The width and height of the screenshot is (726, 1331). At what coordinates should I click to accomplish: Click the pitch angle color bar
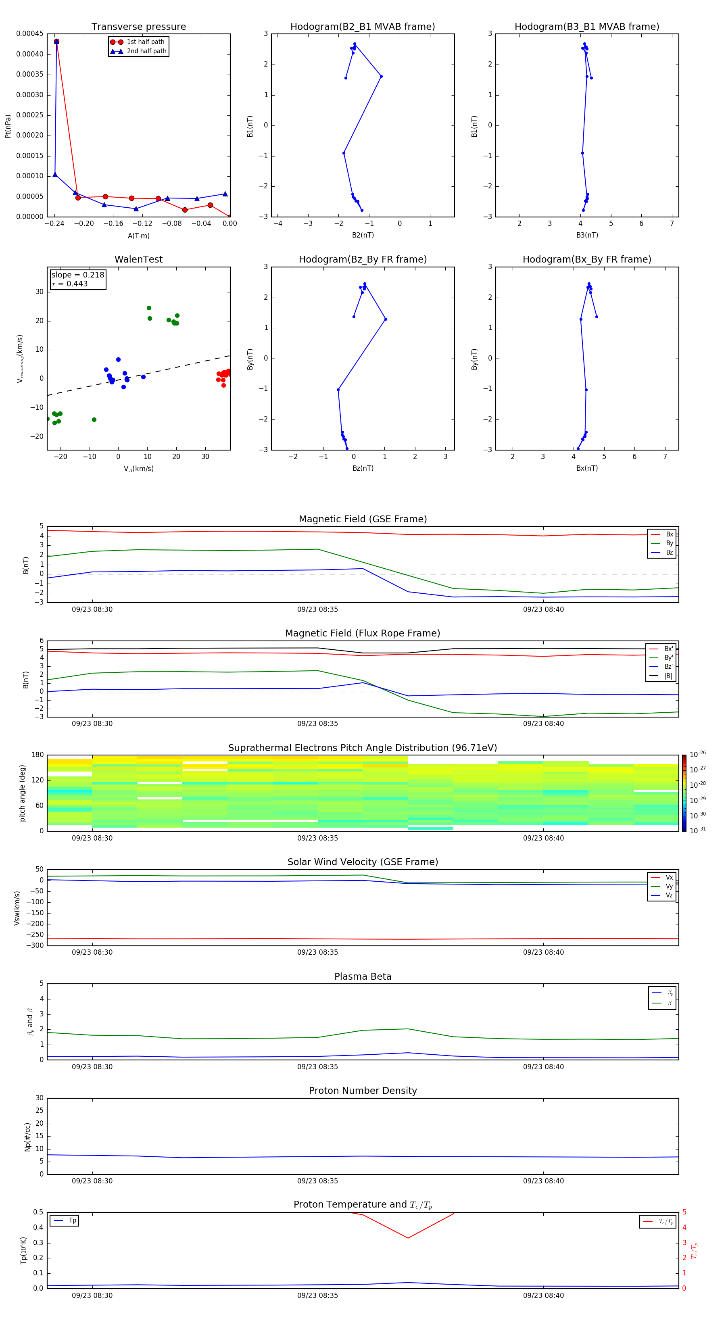(684, 793)
